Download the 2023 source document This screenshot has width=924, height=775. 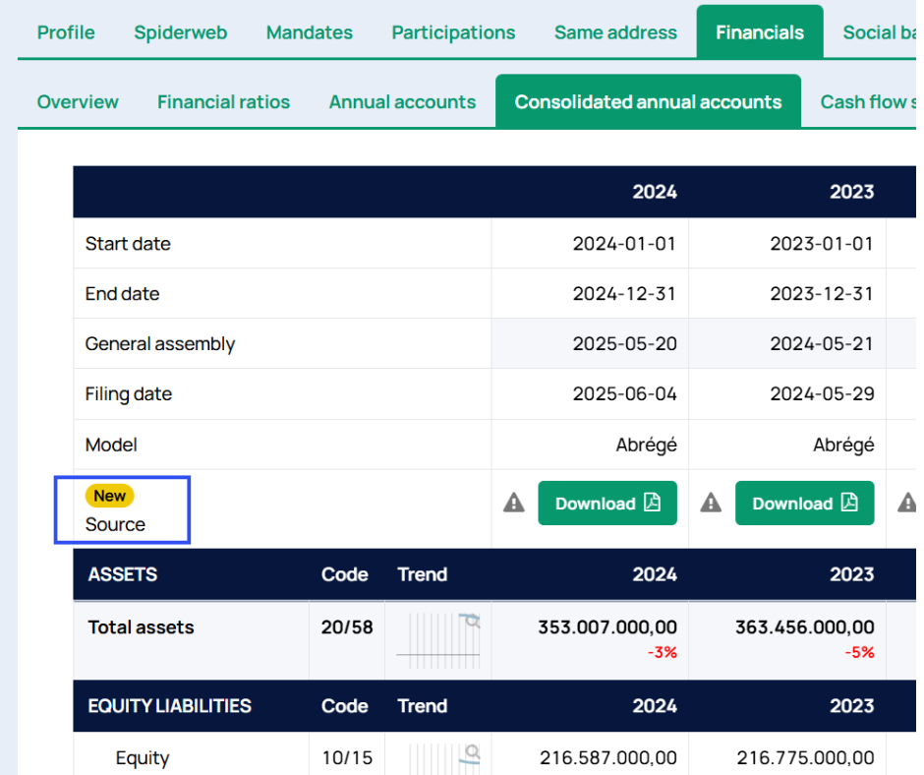tap(804, 504)
